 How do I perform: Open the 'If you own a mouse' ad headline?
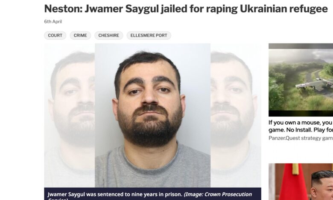pos(301,126)
